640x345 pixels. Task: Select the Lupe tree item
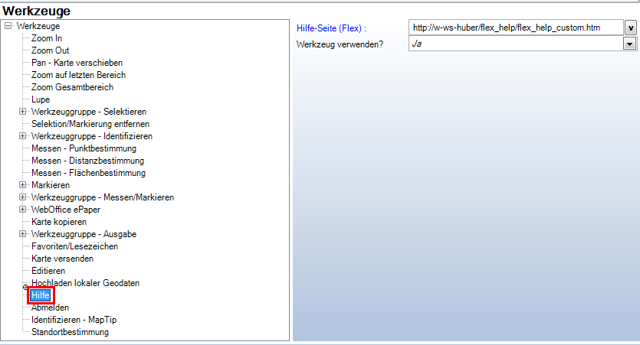(41, 99)
